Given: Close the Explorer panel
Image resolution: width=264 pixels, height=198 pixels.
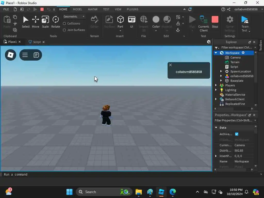Looking at the screenshot, I should click(x=254, y=42).
